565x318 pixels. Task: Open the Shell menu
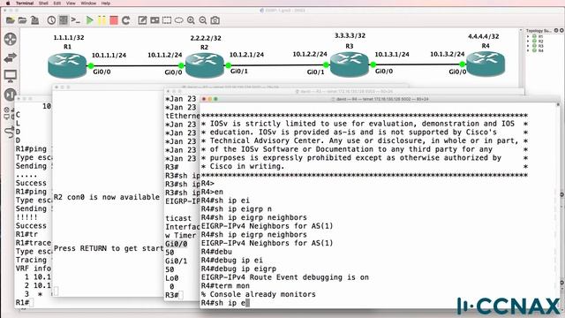coord(43,3)
